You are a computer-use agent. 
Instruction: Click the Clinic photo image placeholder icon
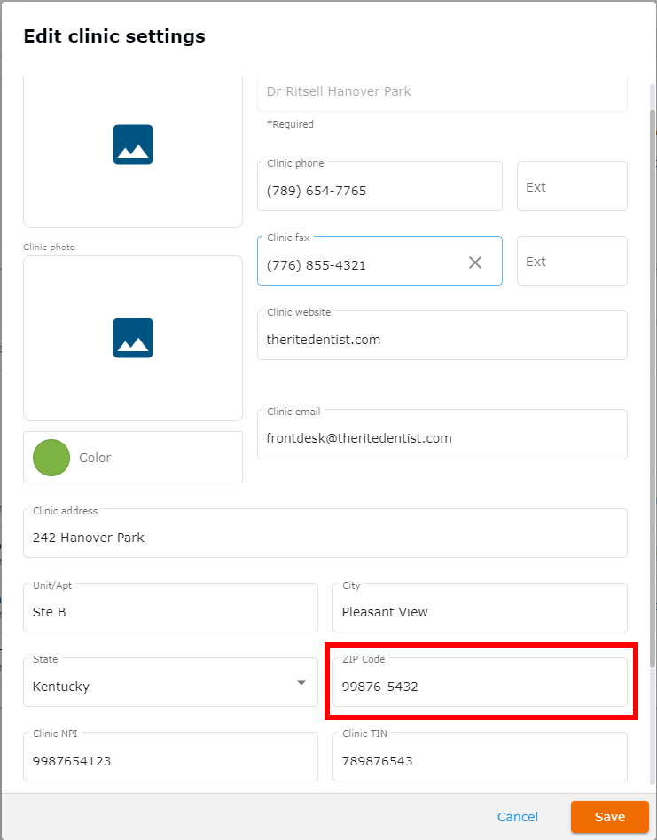click(133, 338)
